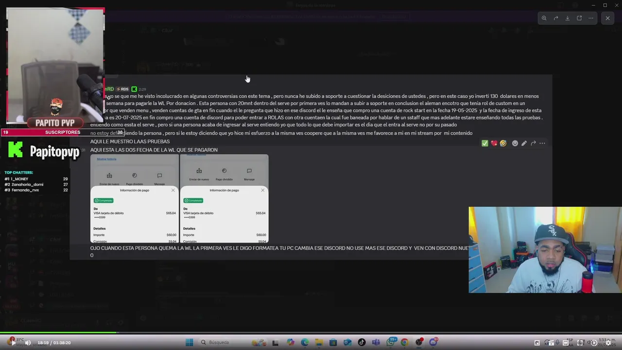
Task: Open the right payment receipt thumbnail
Action: [224, 198]
